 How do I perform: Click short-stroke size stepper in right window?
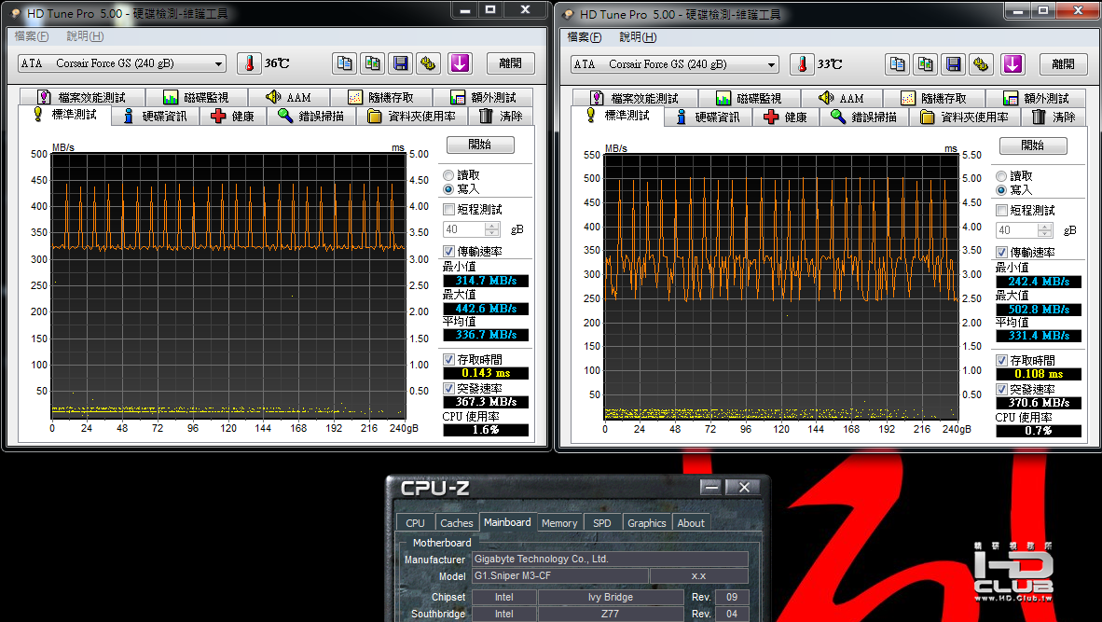point(1046,229)
